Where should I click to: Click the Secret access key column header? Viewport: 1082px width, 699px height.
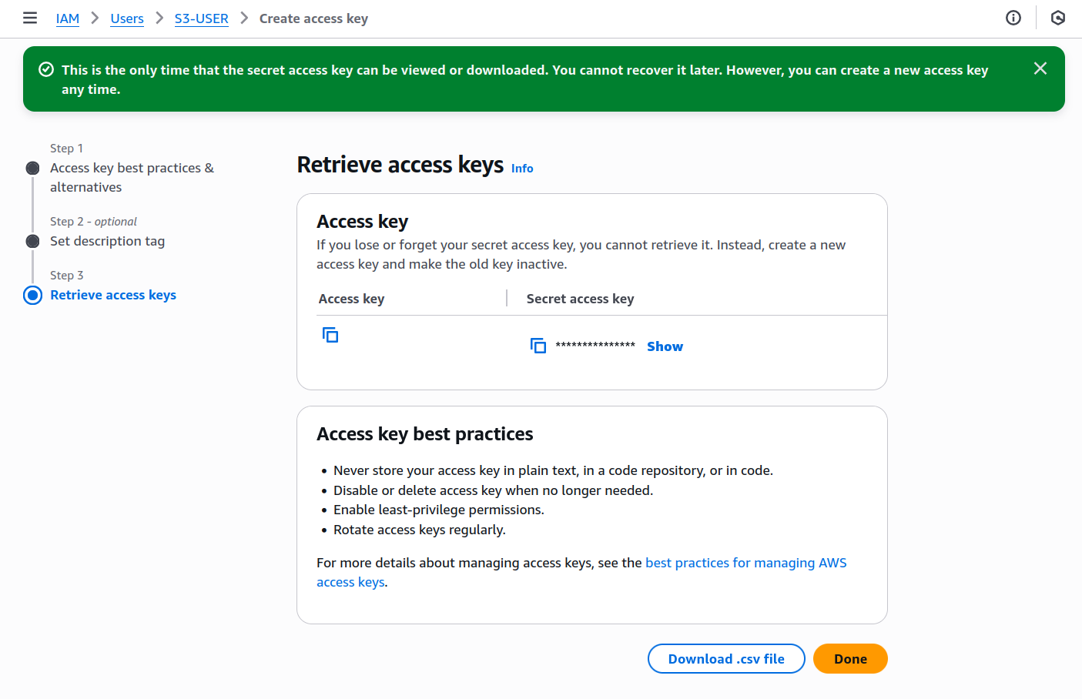coord(580,299)
